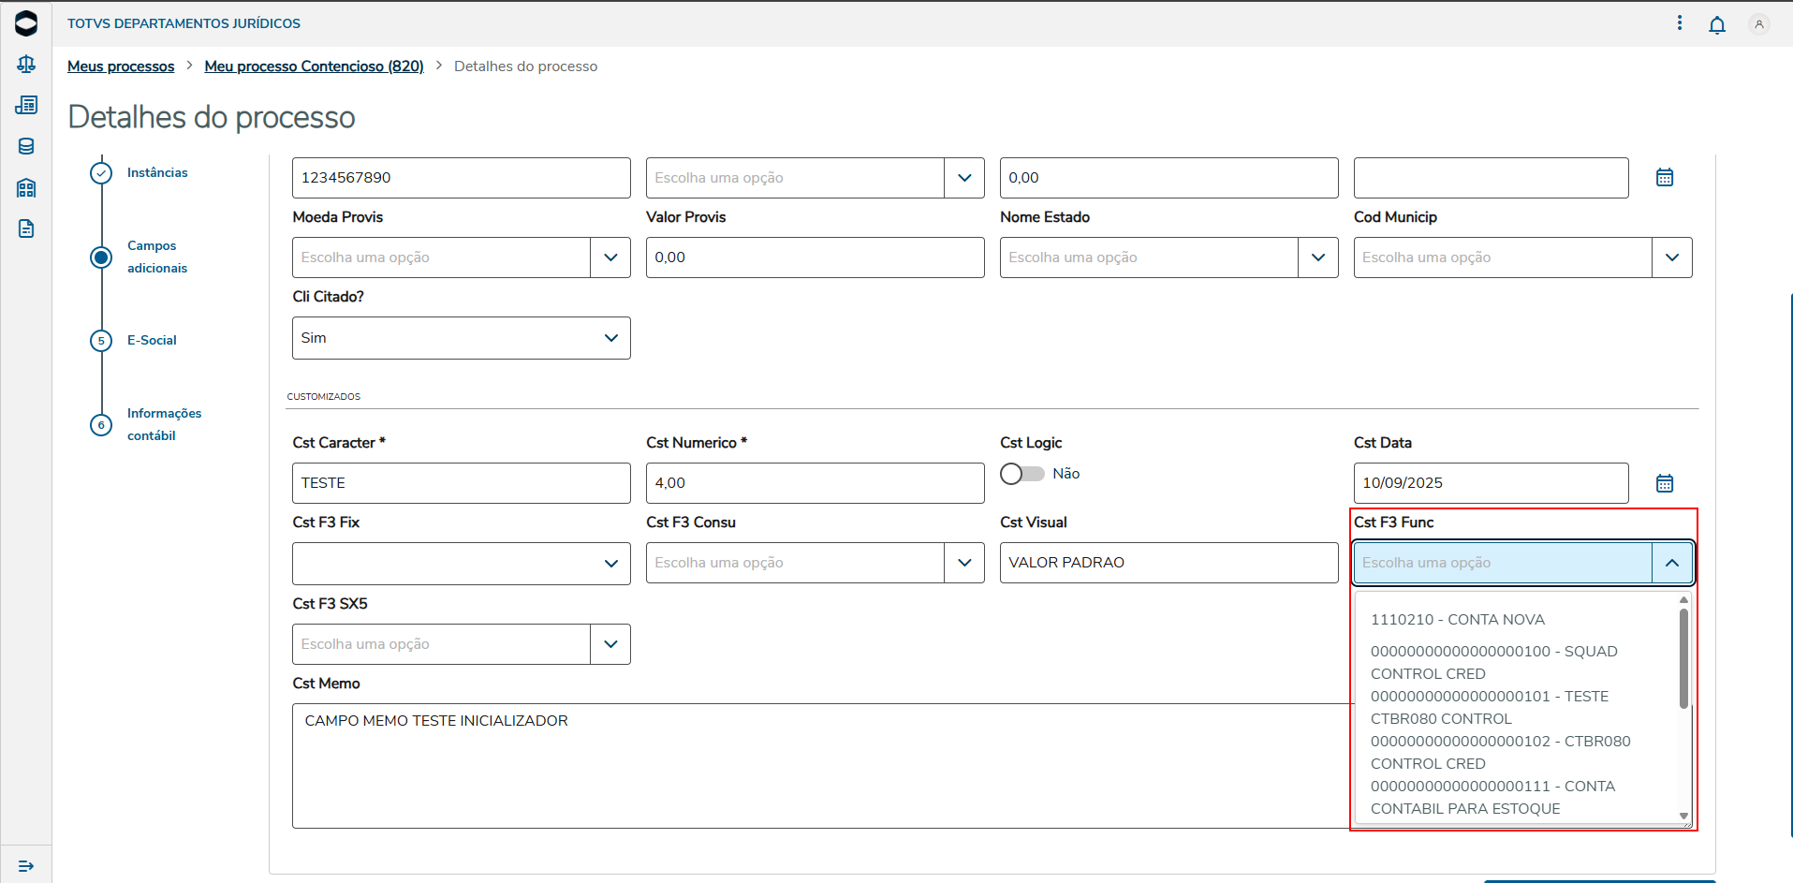Open the building sidebar icon
The width and height of the screenshot is (1793, 883).
point(26,188)
